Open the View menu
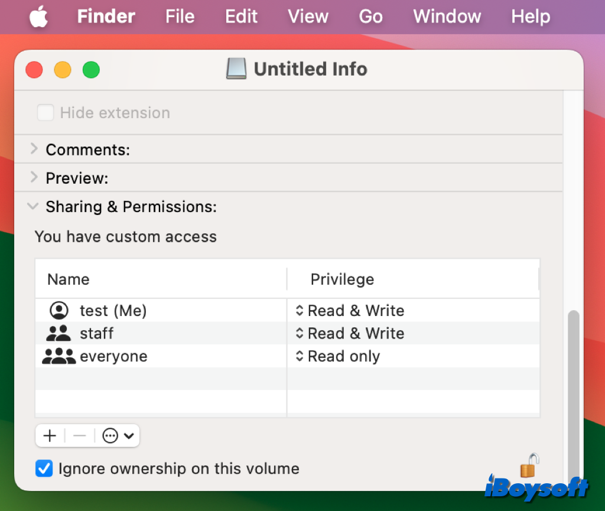605x511 pixels. coord(308,17)
